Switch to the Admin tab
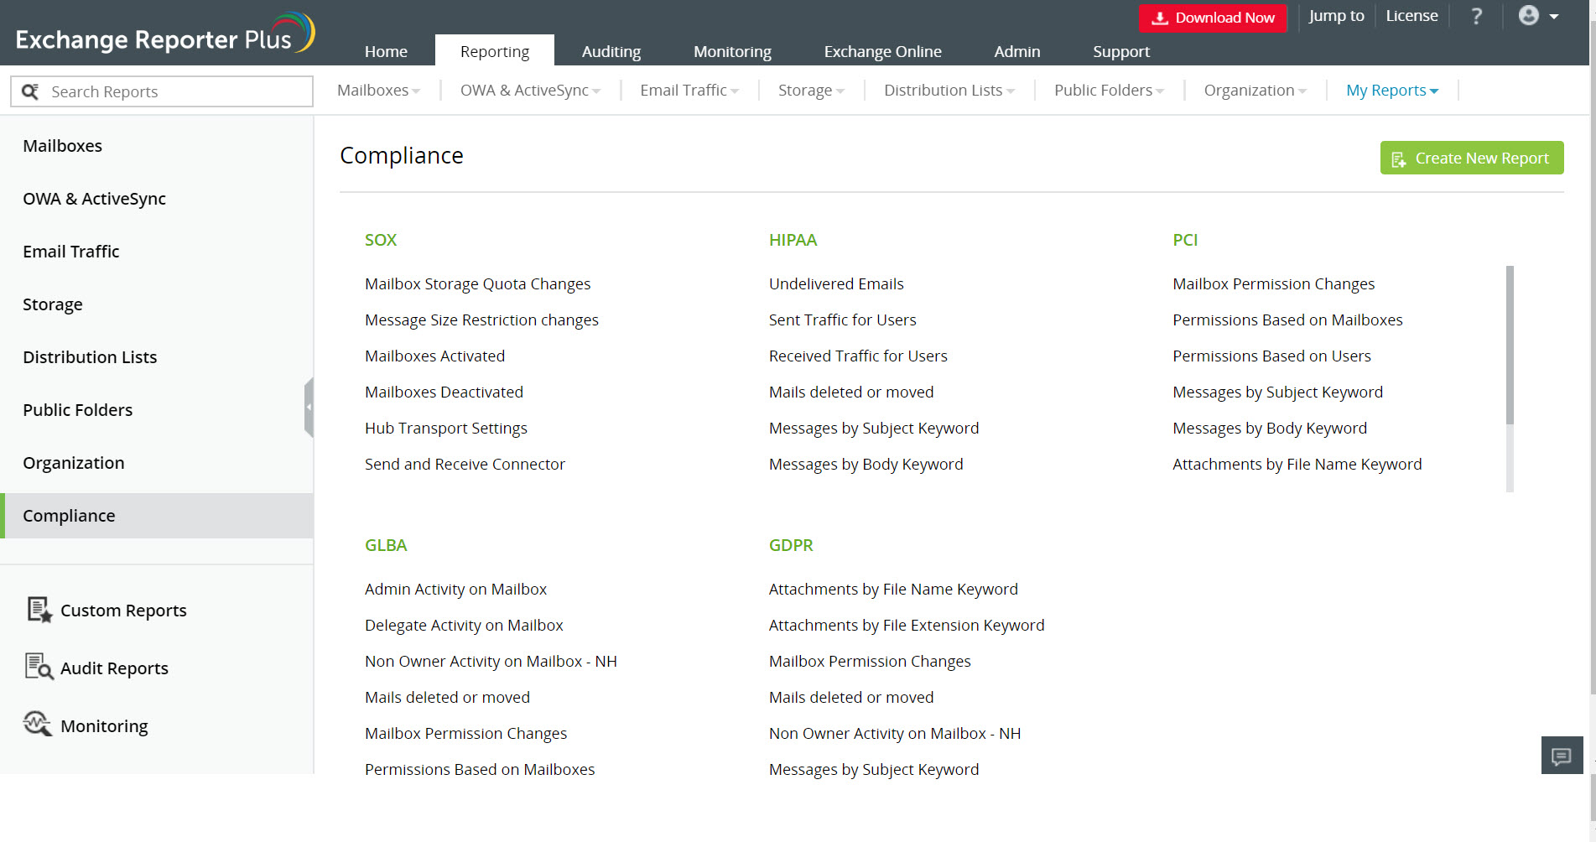1596x842 pixels. click(x=1016, y=51)
